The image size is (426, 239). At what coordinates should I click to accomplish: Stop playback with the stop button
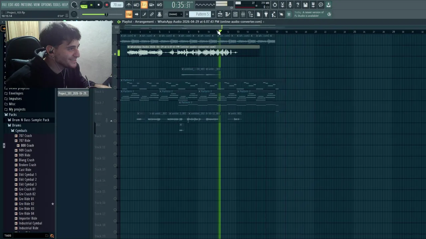[99, 5]
